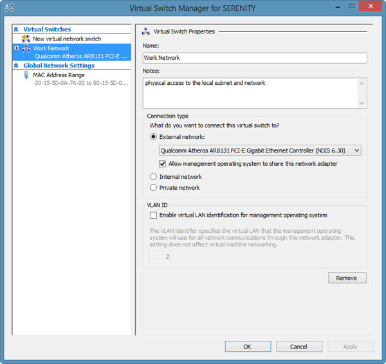Screen dimensions: 386x364
Task: Enable virtual LAN identification checkbox
Action: coord(153,215)
